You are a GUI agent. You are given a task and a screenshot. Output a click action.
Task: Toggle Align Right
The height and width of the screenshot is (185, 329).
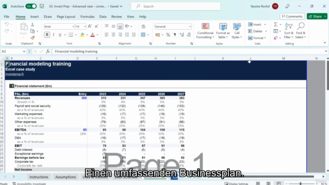point(120,34)
